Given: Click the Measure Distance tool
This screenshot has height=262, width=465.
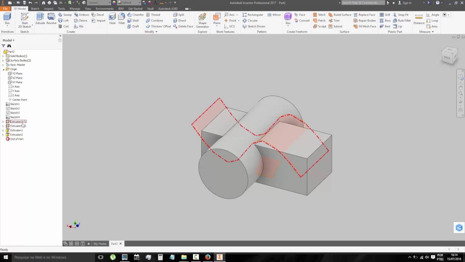Looking at the screenshot, I should [419, 19].
